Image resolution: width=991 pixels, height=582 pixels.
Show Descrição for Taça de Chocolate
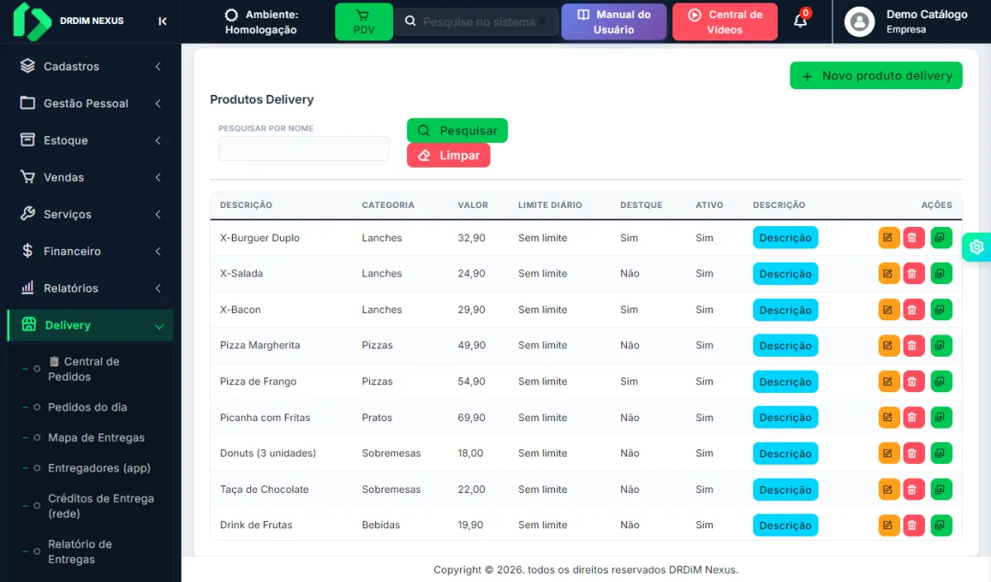click(785, 490)
